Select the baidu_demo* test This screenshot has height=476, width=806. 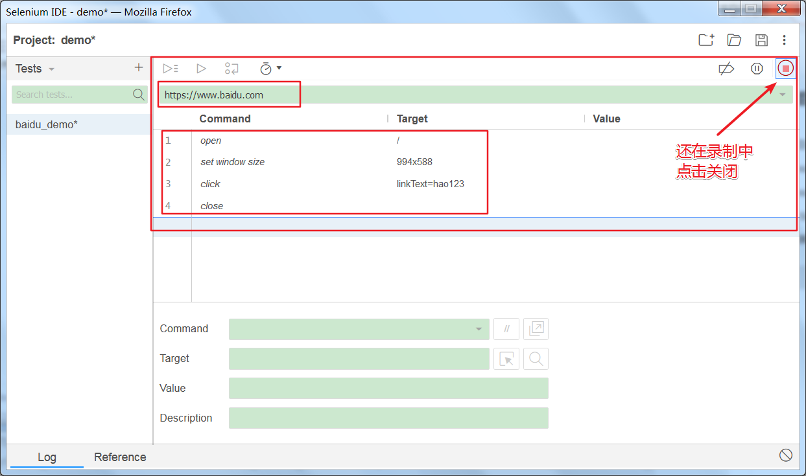click(x=79, y=124)
